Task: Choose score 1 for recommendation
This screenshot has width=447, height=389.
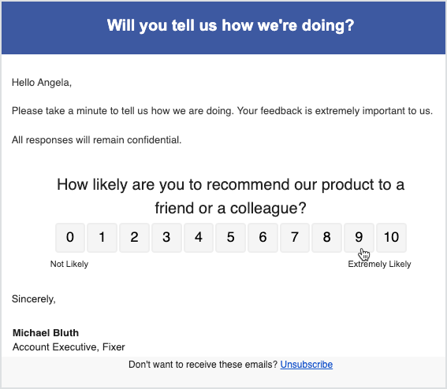Action: click(102, 238)
